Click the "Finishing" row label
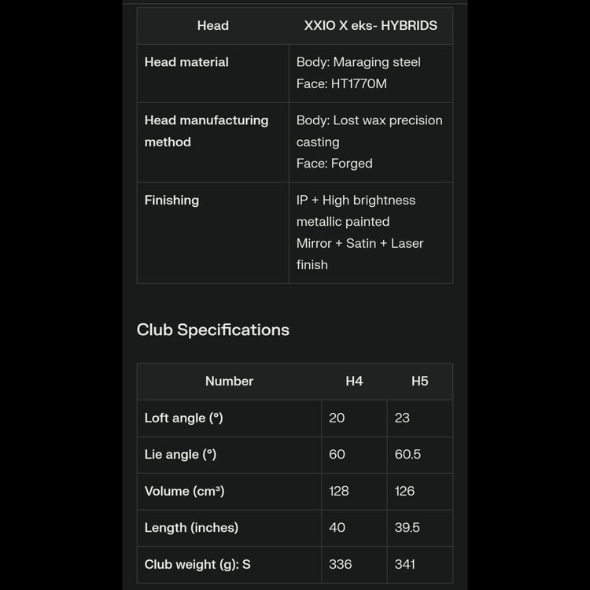This screenshot has width=590, height=590. click(x=171, y=201)
